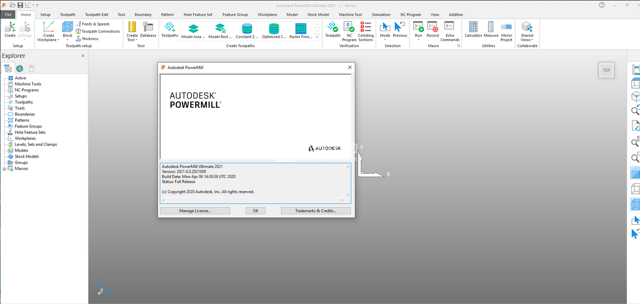Click OK in the About dialog
This screenshot has width=640, height=304.
pos(255,211)
